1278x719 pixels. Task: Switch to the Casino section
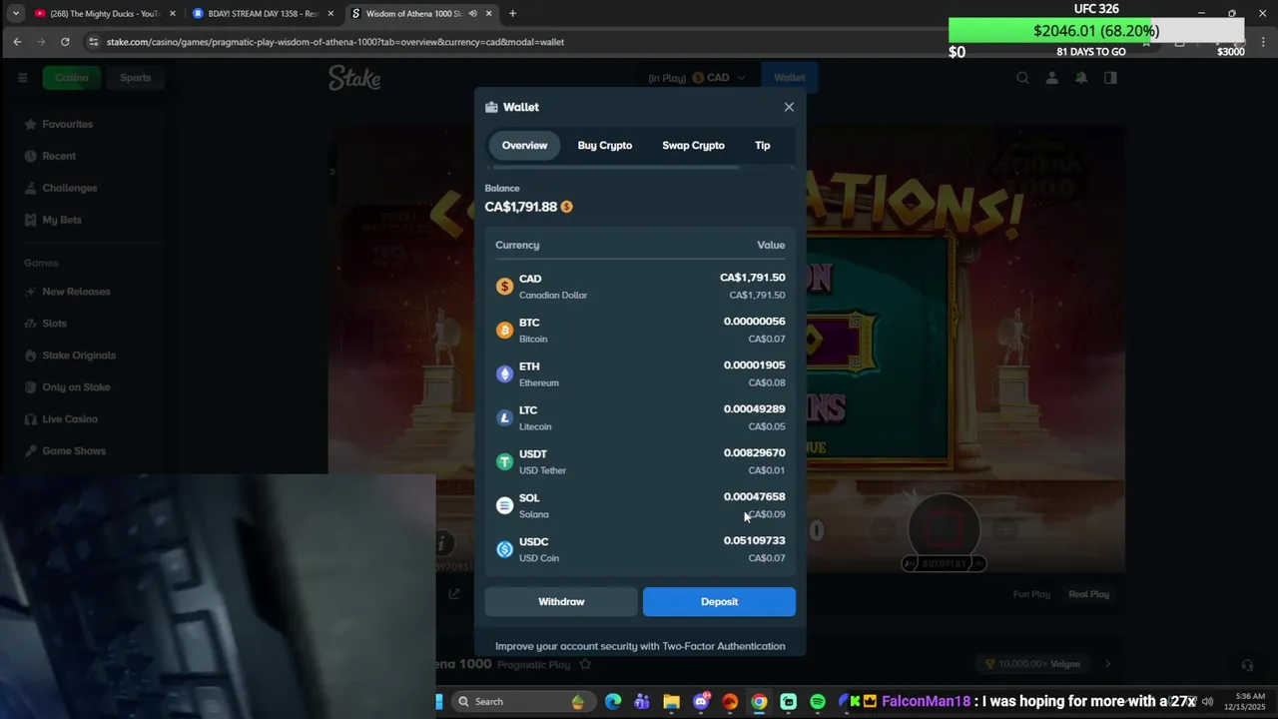(x=72, y=78)
